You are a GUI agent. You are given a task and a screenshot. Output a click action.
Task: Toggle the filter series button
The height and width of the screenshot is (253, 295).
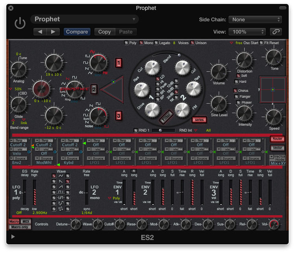coord(199,120)
